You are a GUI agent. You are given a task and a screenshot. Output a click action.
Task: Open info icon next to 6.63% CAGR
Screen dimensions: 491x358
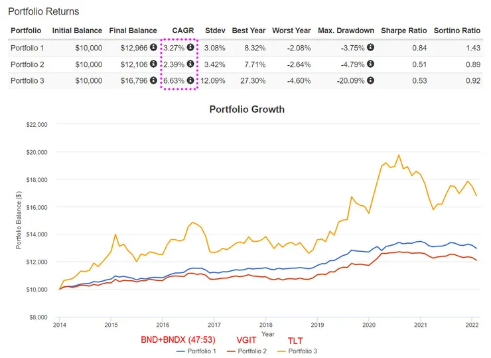point(190,81)
